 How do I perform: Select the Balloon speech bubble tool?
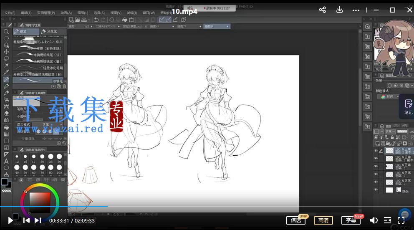coord(6,168)
